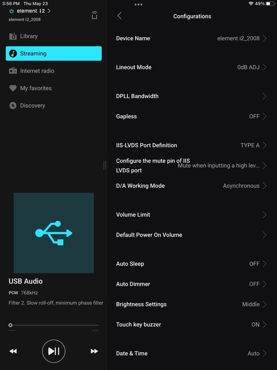Open Internet radio
Image resolution: width=277 pixels, height=370 pixels.
click(37, 71)
